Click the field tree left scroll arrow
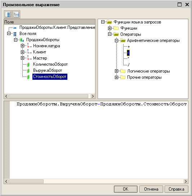The width and height of the screenshot is (192, 196). click(6, 96)
